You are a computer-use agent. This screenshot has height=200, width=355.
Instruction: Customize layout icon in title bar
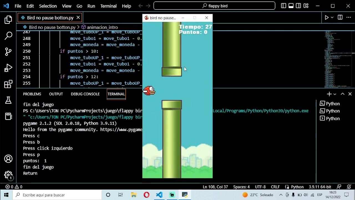click(306, 6)
